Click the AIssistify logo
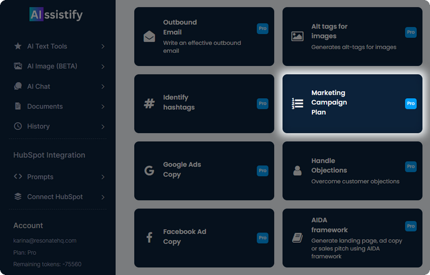Image resolution: width=430 pixels, height=275 pixels. (56, 14)
